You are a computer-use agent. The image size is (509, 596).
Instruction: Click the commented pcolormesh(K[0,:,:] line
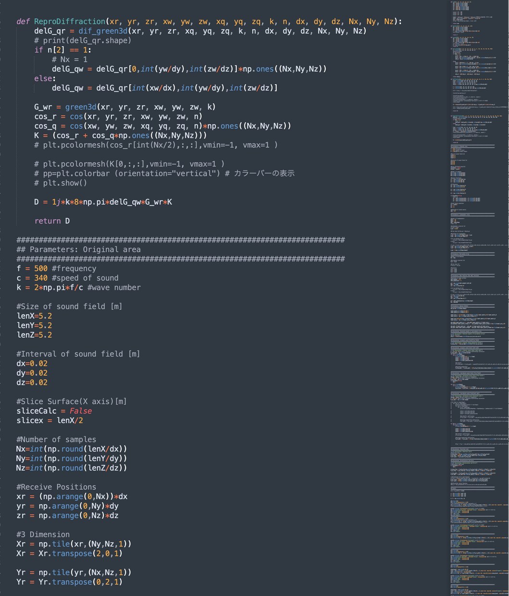(x=129, y=164)
